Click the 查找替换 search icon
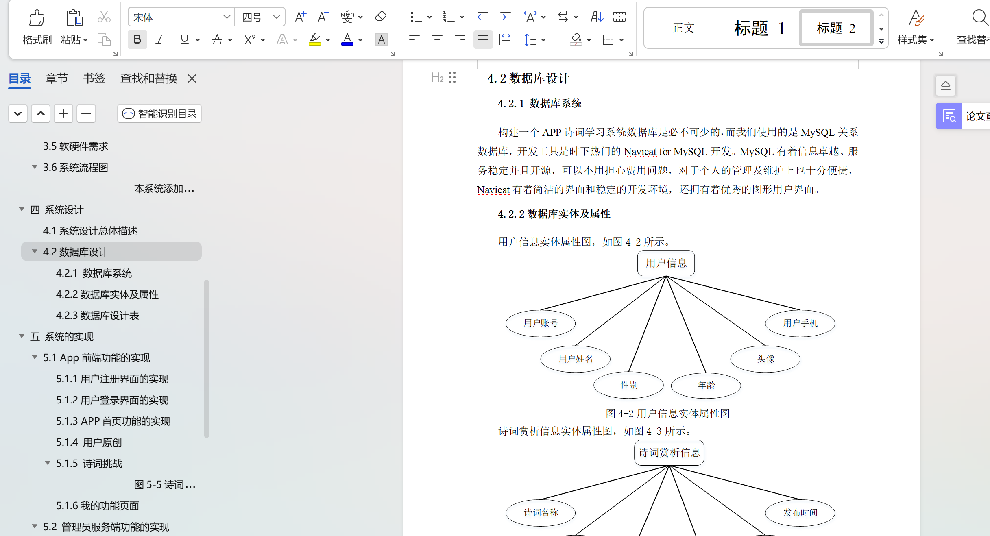Screen dimensions: 990x536 [979, 17]
